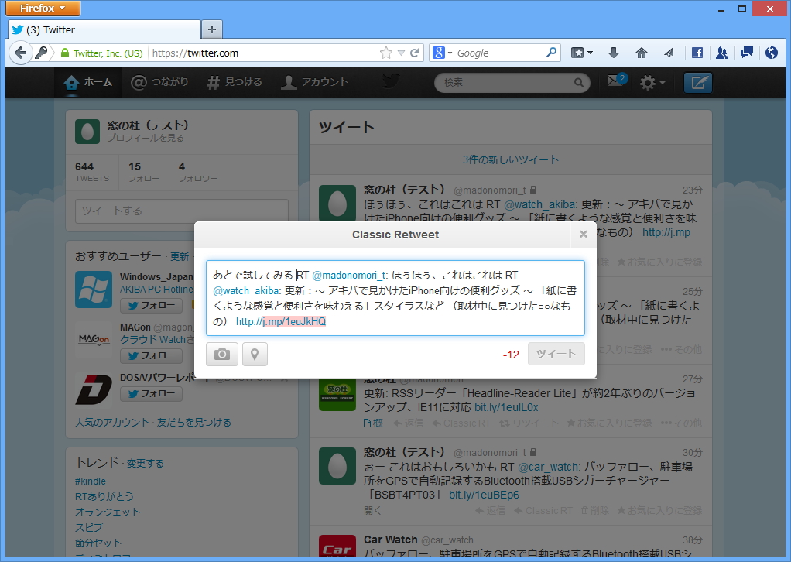Open the Firefox menu button
The height and width of the screenshot is (562, 791).
(x=43, y=9)
